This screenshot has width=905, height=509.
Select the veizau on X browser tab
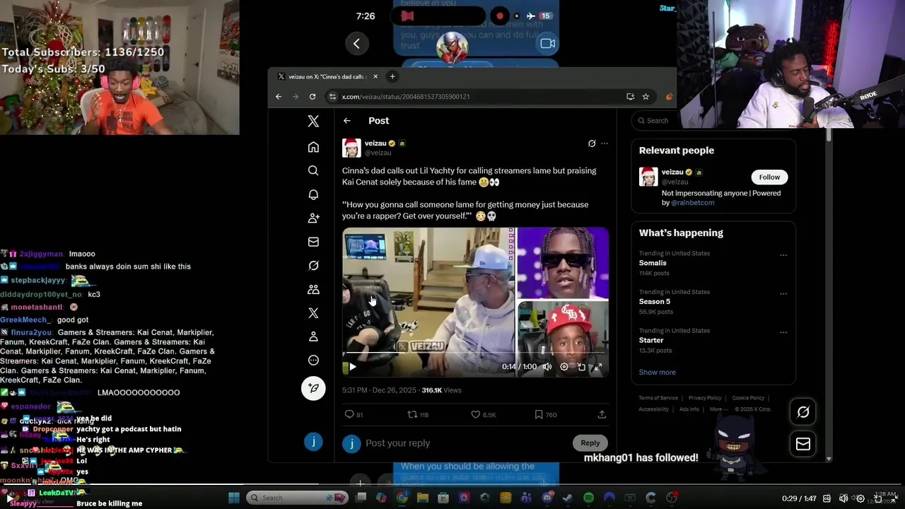[327, 76]
